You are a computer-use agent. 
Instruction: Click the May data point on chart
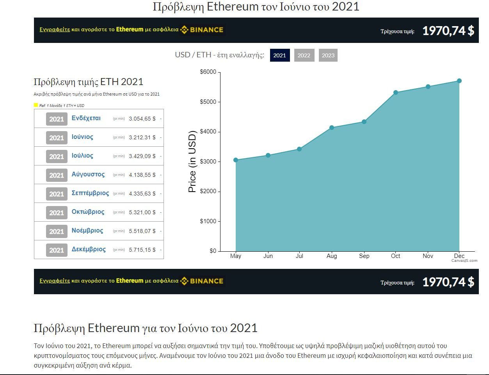coord(236,160)
